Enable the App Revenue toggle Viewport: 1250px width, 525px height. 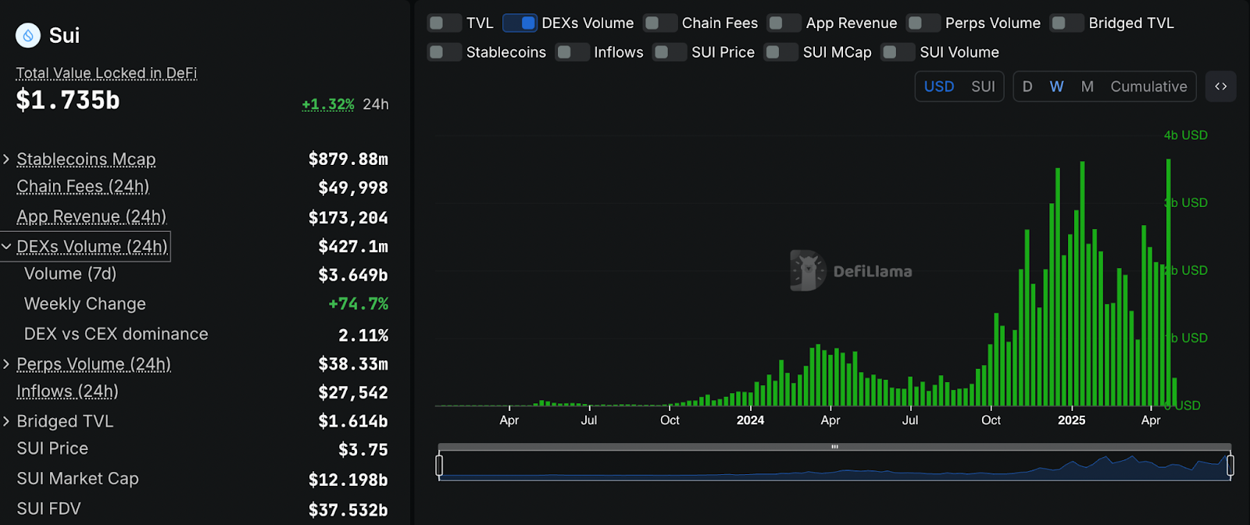coord(784,23)
